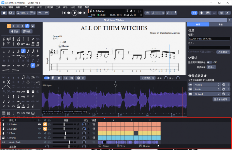This screenshot has width=232, height=150.
Task: Select the whole note duration
Action: tap(4, 52)
